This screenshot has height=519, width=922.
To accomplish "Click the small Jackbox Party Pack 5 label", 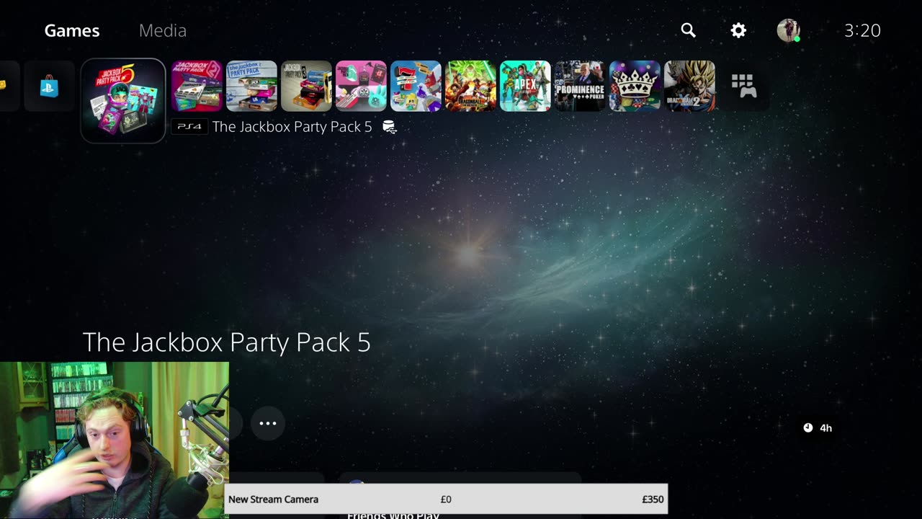I will tap(292, 127).
